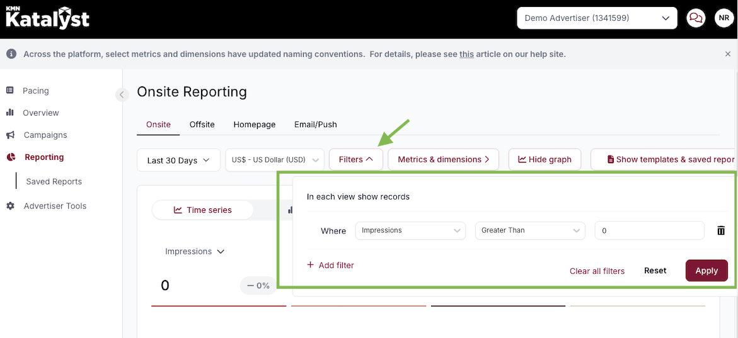Switch to the Homepage tab
738x338 pixels.
tap(254, 125)
